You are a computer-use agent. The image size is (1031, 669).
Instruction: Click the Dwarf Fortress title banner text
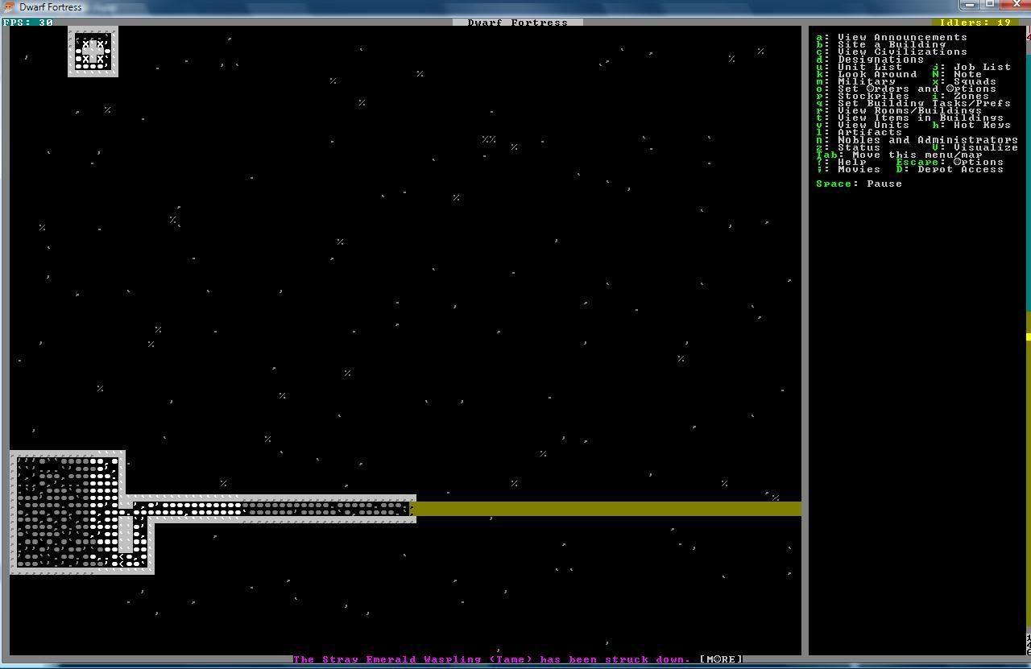[x=518, y=23]
